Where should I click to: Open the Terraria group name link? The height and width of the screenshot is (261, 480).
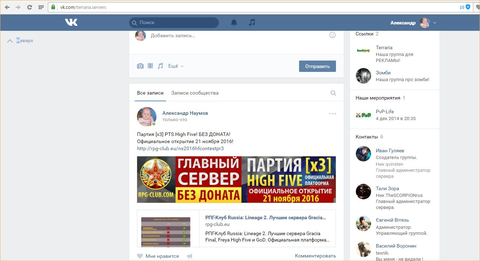coord(384,47)
